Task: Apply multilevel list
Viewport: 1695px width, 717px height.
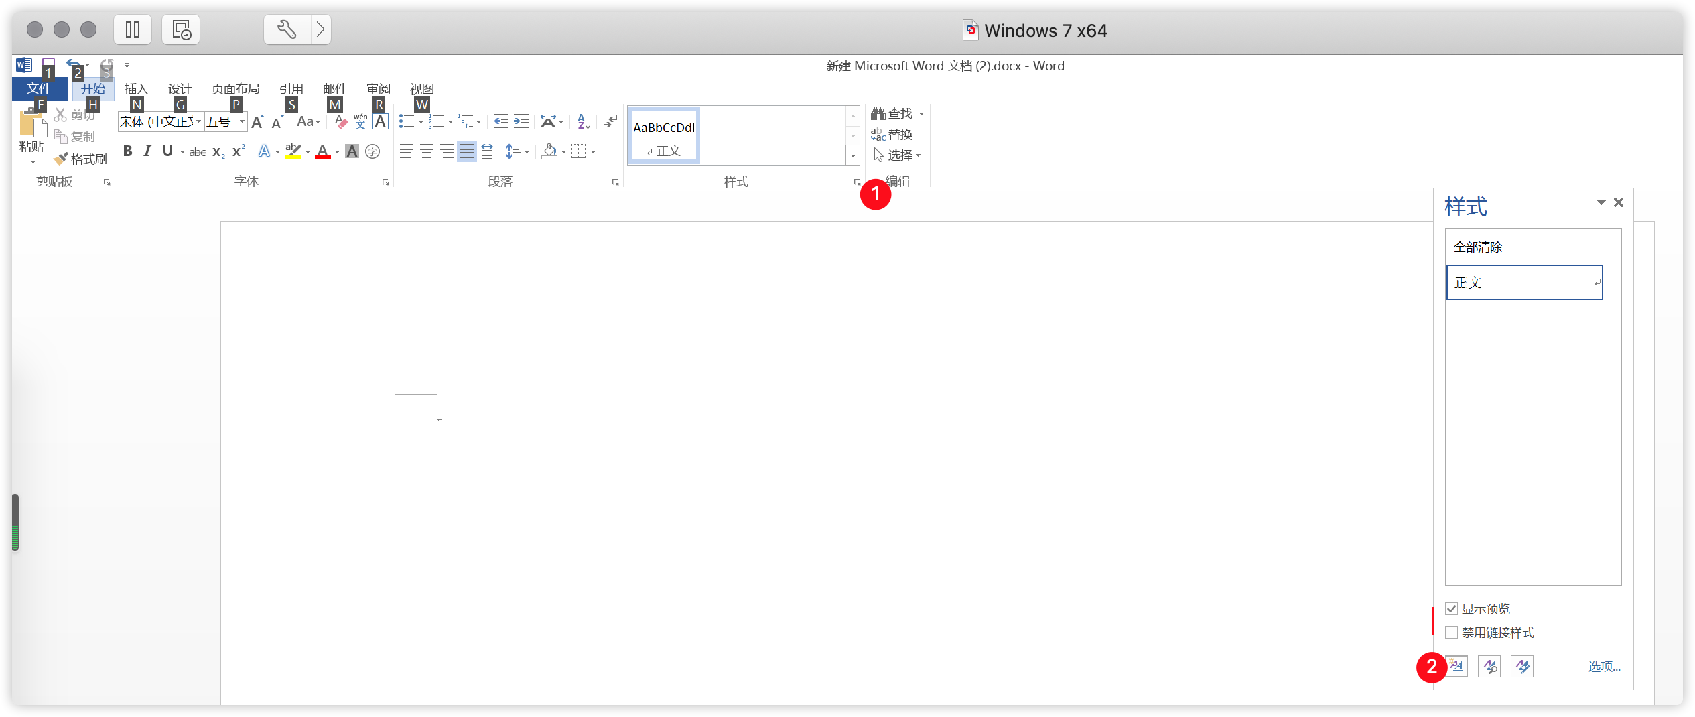Action: click(466, 121)
